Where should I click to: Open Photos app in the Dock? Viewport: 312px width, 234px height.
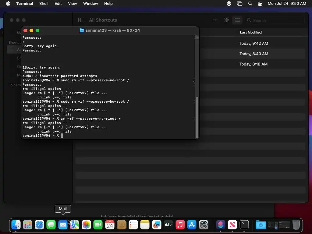(86, 225)
